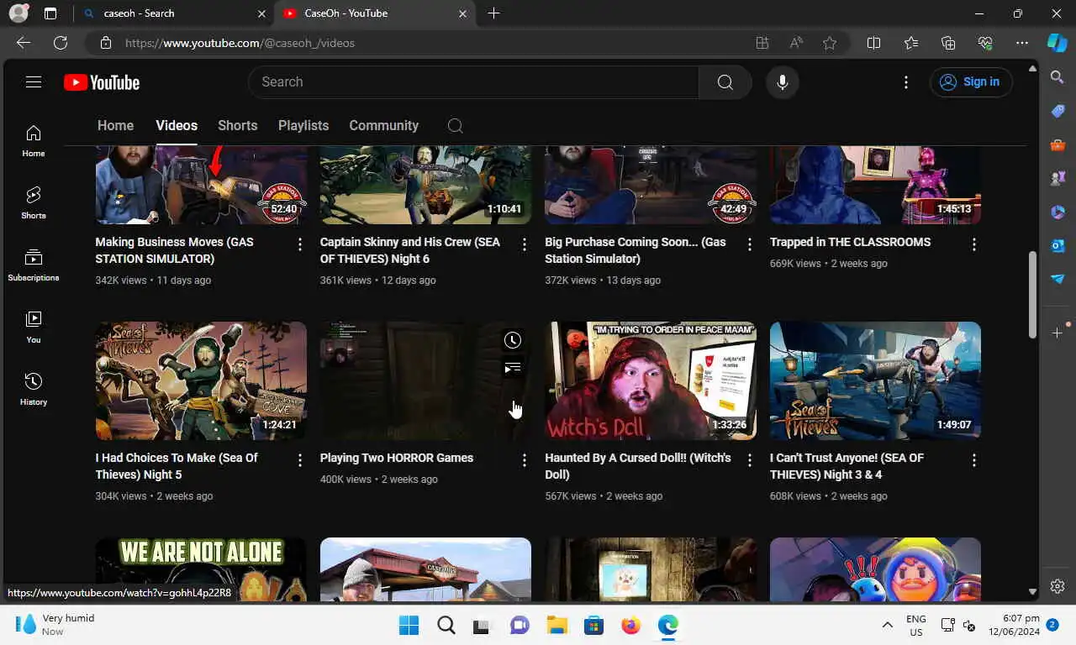Open options for Big Purchase Coming Soon video
Screen dimensions: 1076x645
(x=750, y=244)
